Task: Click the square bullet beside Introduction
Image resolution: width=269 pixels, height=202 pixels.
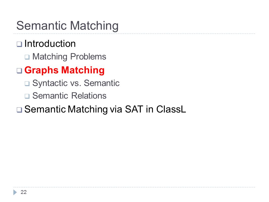Action: (19, 44)
